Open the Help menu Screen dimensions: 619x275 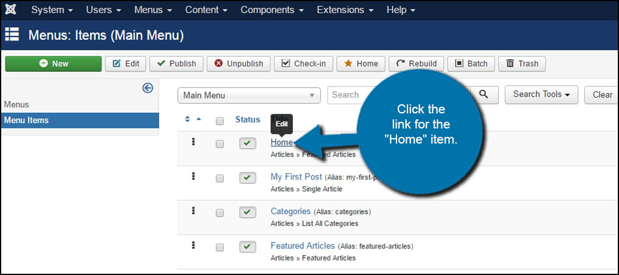coord(401,10)
